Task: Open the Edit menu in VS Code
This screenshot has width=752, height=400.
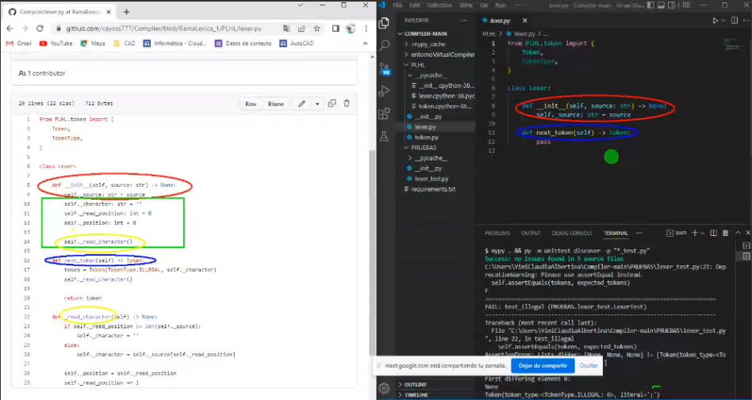Action: [414, 6]
